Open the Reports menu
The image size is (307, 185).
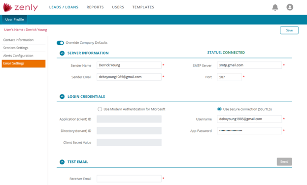pos(95,7)
